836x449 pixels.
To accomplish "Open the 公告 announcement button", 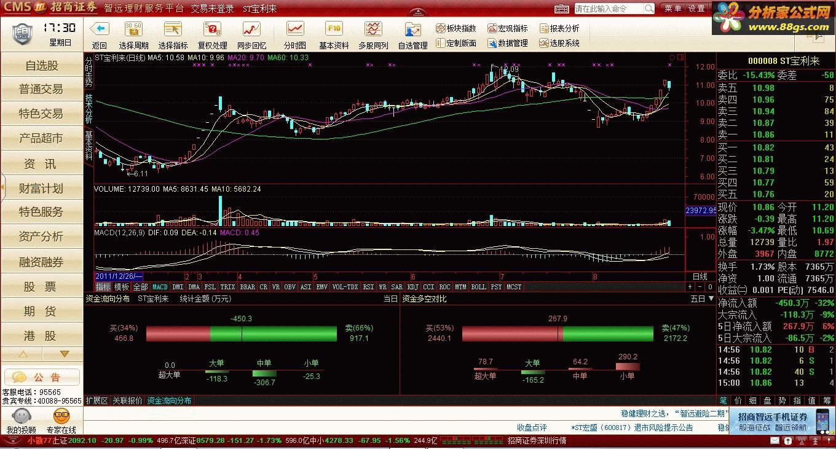I will [42, 377].
